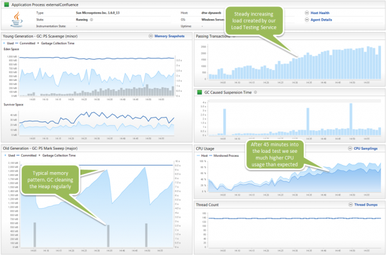Click the circular icon beside Host Health
This screenshot has width=386, height=255.
point(307,13)
